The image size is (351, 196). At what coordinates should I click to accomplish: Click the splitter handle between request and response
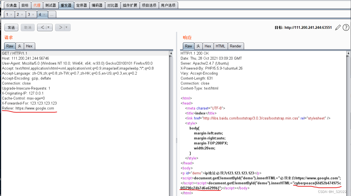tap(176, 141)
